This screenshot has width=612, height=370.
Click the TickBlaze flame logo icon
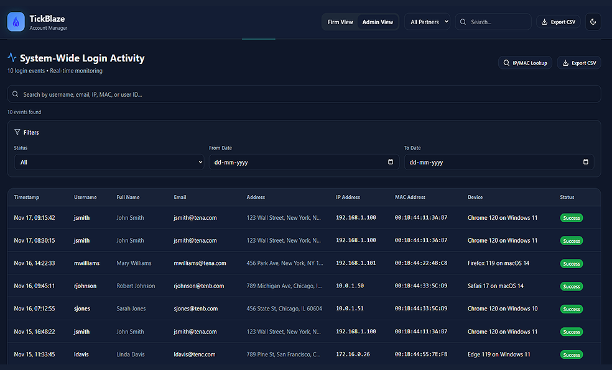click(x=16, y=22)
